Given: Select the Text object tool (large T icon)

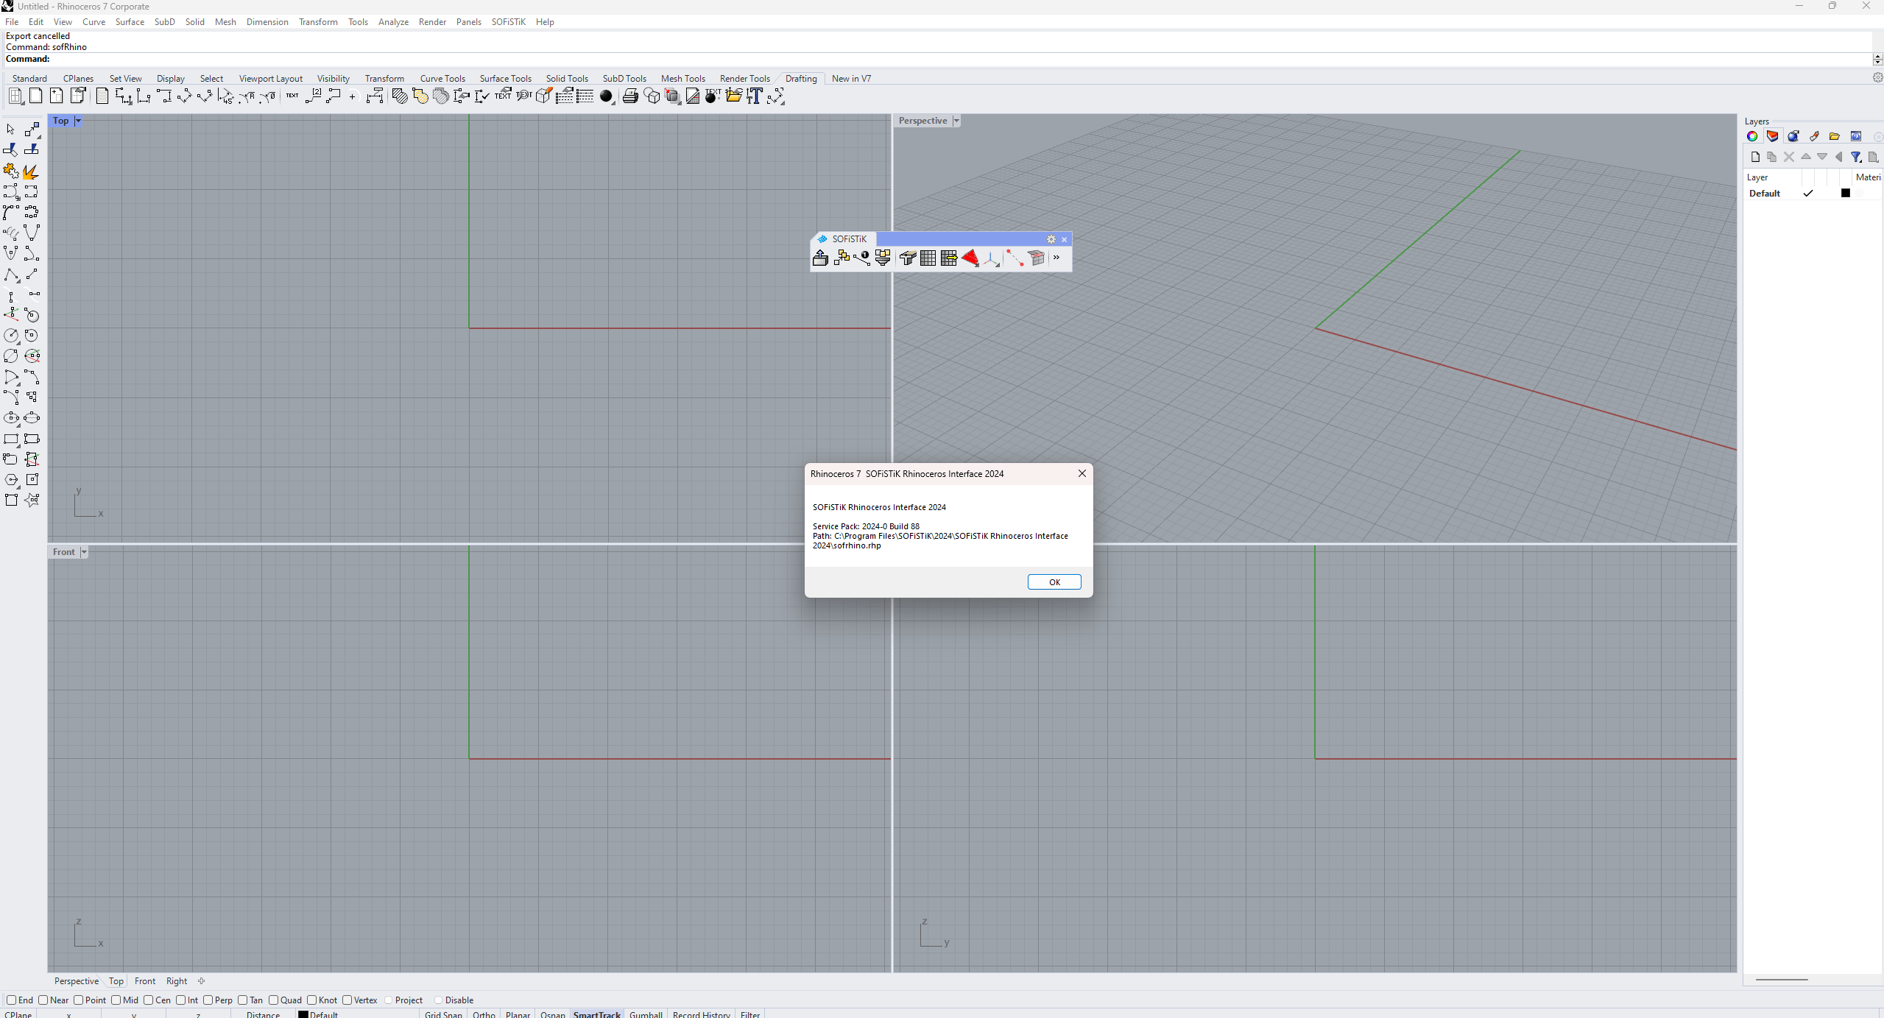Looking at the screenshot, I should pyautogui.click(x=755, y=96).
